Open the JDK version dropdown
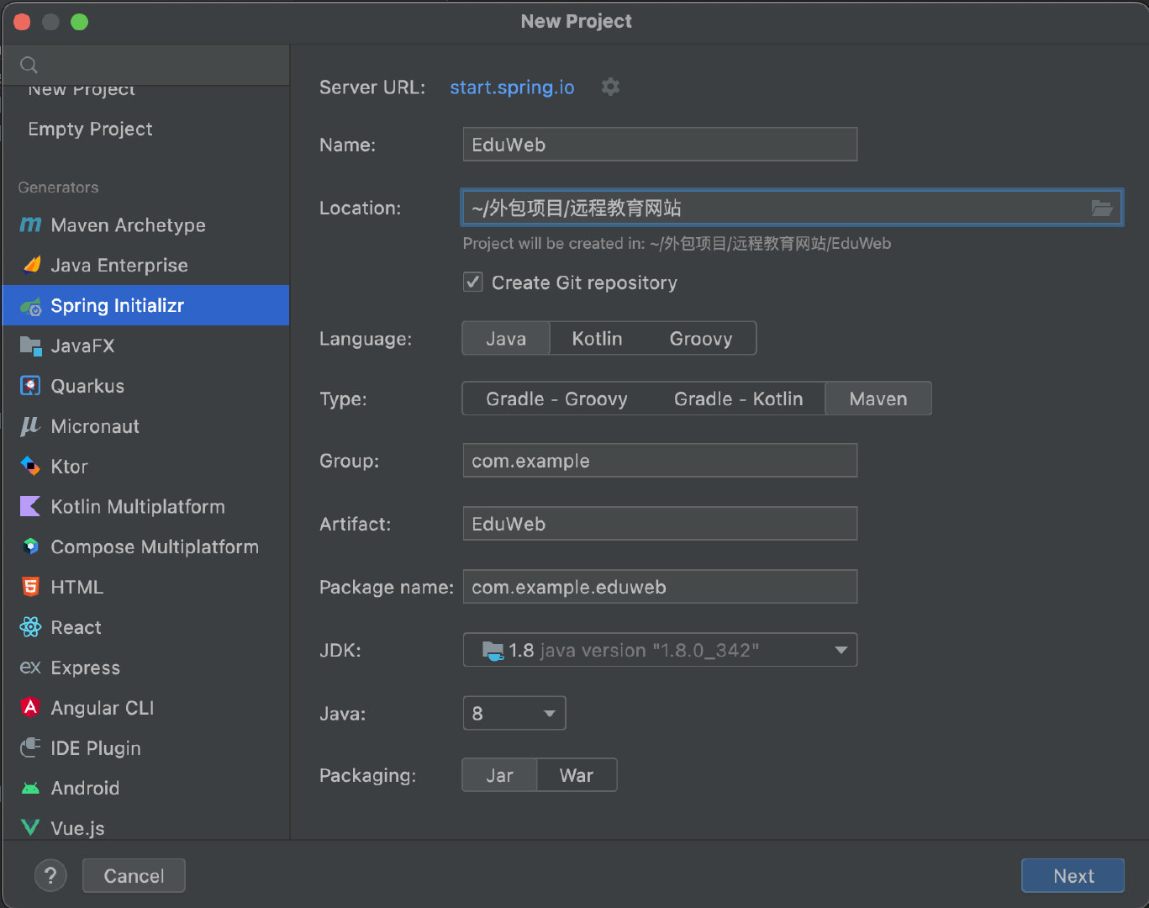Screen dimensions: 1149x908 [660, 650]
